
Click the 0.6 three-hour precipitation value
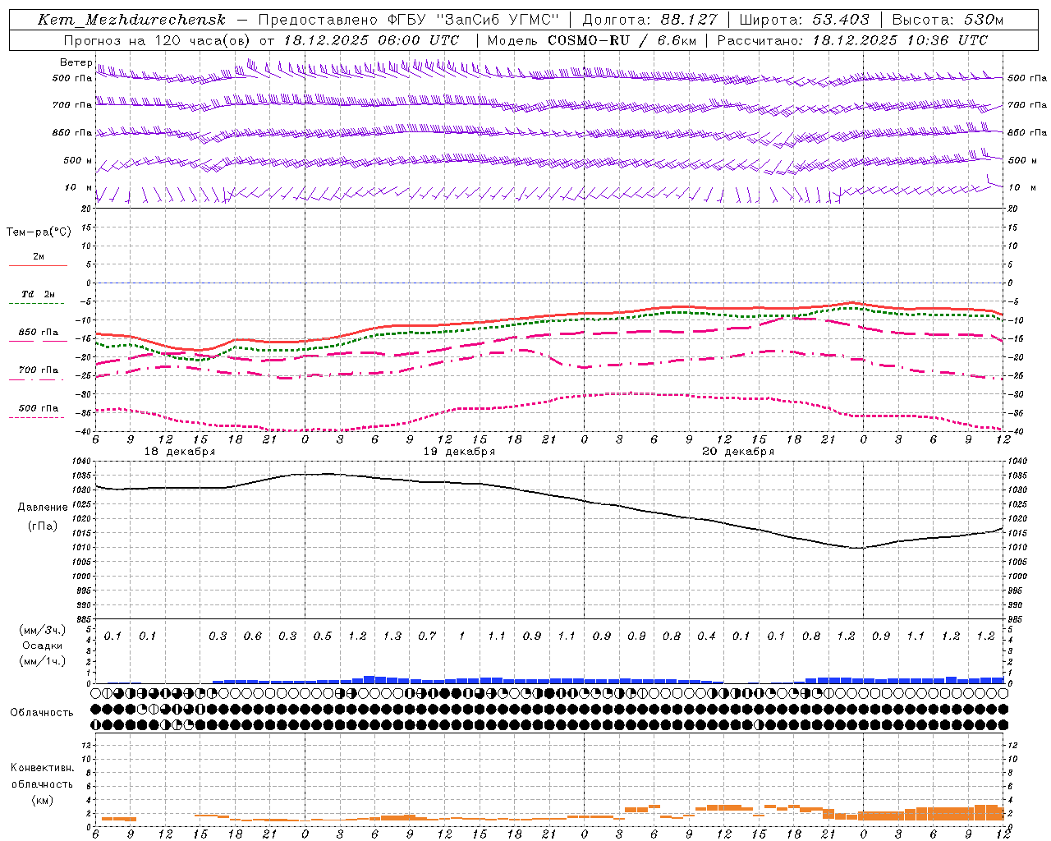coord(253,636)
